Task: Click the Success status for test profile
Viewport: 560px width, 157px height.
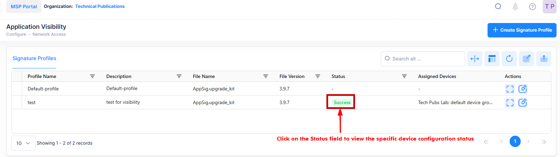Action: coord(342,102)
